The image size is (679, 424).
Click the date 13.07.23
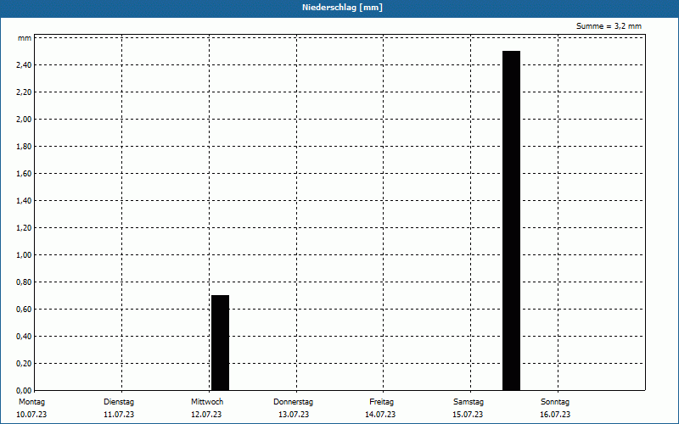294,415
